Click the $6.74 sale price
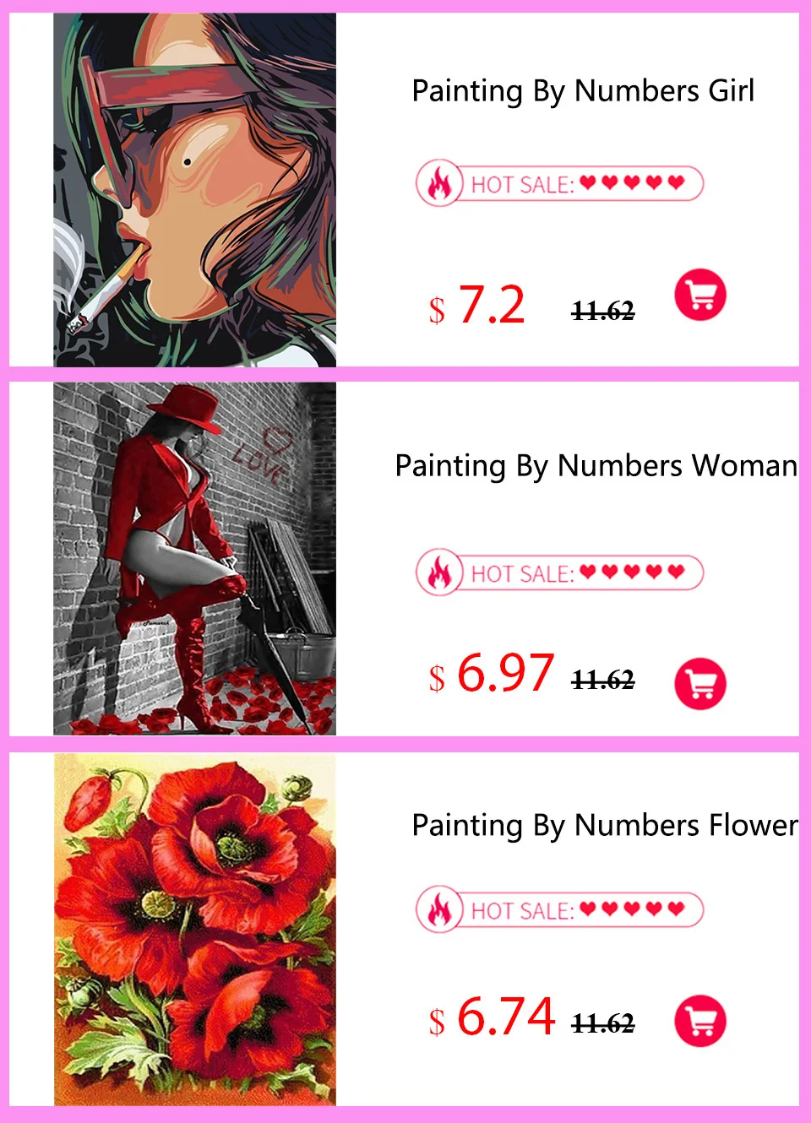Screen dimensions: 811x1123 tap(492, 1017)
